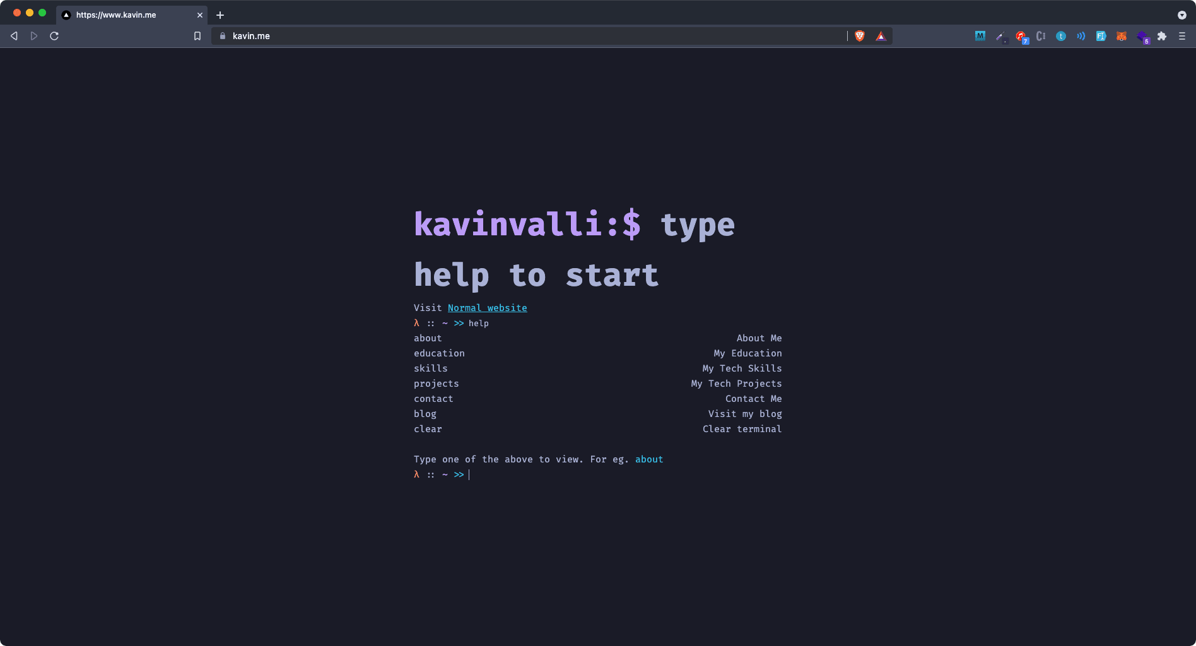Screen dimensions: 1196x646
Task: Click the padlock icon beside kavin.me
Action: pos(222,36)
